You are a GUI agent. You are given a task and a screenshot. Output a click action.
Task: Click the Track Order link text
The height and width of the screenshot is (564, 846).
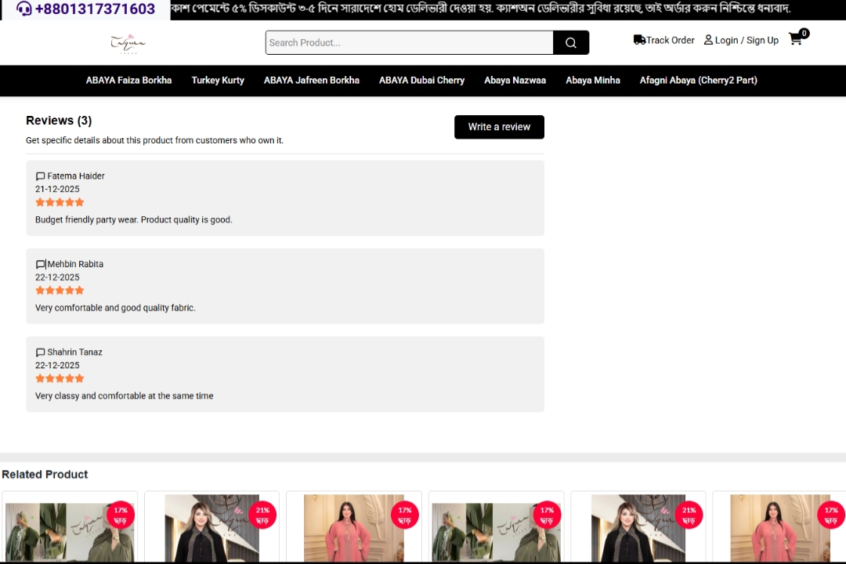tap(670, 40)
